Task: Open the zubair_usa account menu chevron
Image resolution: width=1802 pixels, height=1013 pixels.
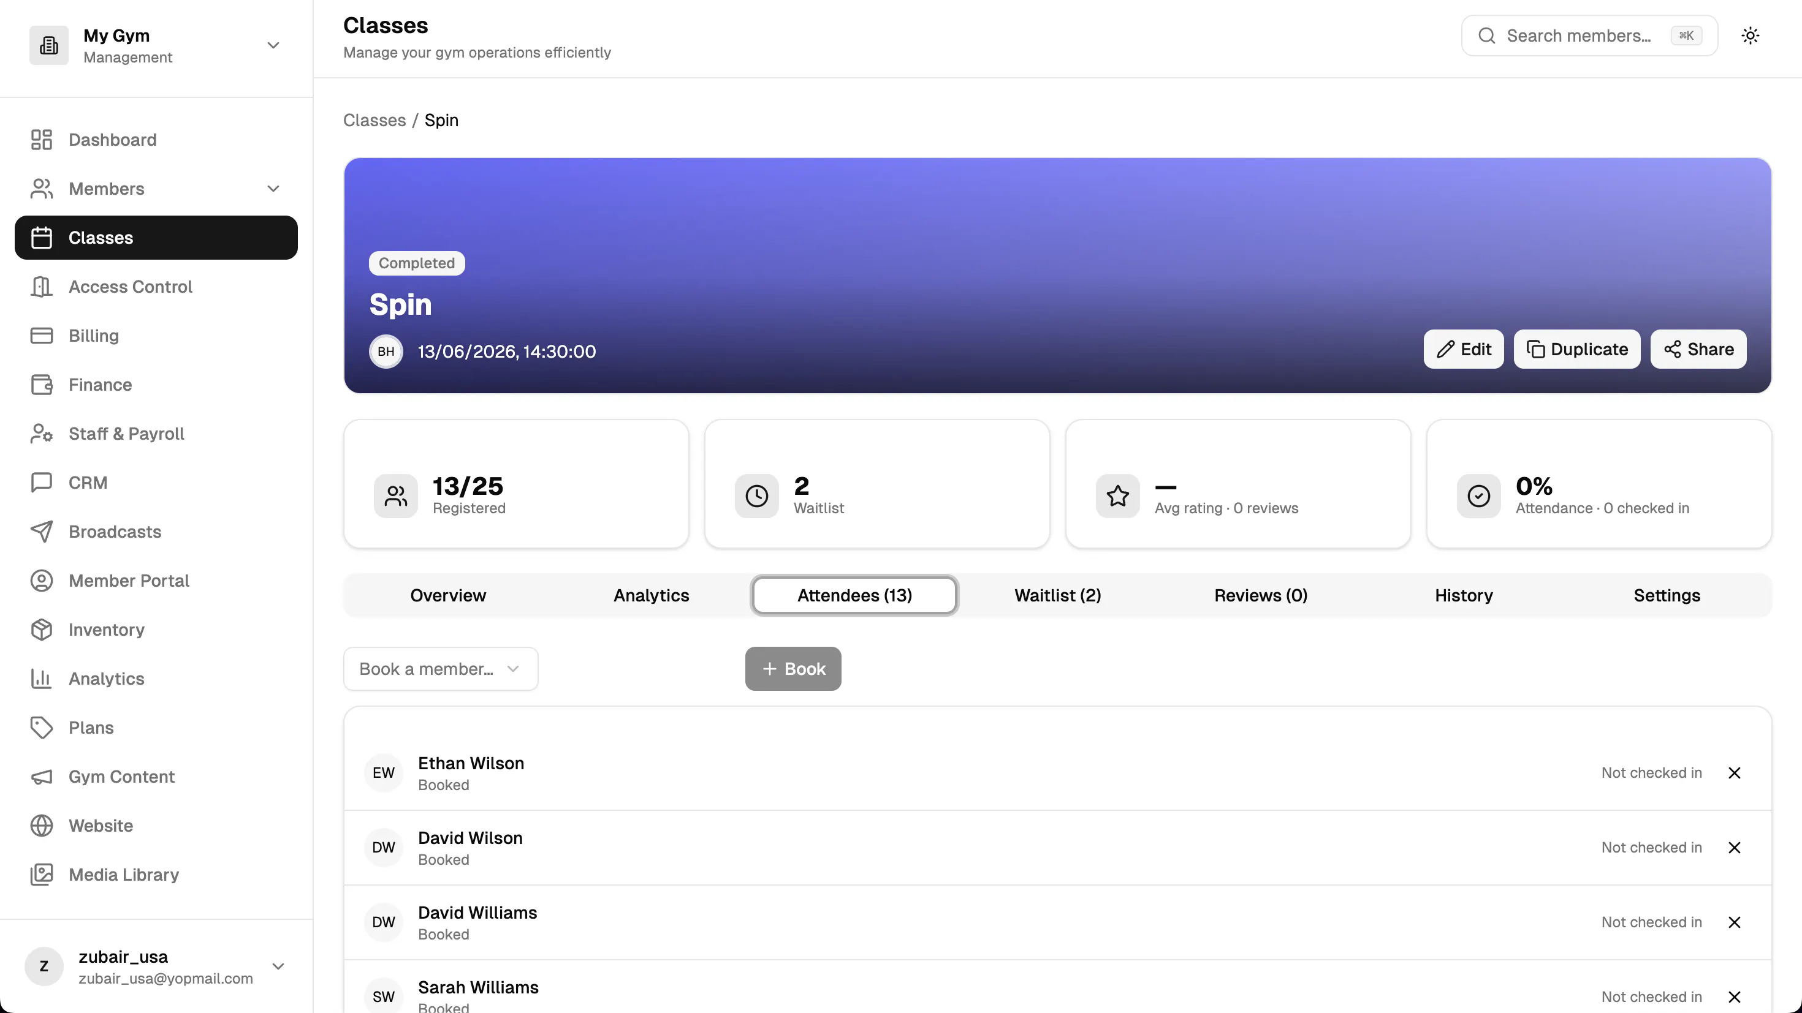Action: tap(278, 966)
